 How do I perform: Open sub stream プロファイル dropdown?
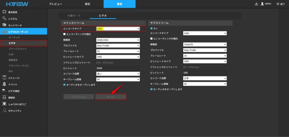pos(205,50)
